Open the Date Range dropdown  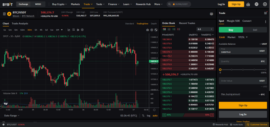coord(12,115)
